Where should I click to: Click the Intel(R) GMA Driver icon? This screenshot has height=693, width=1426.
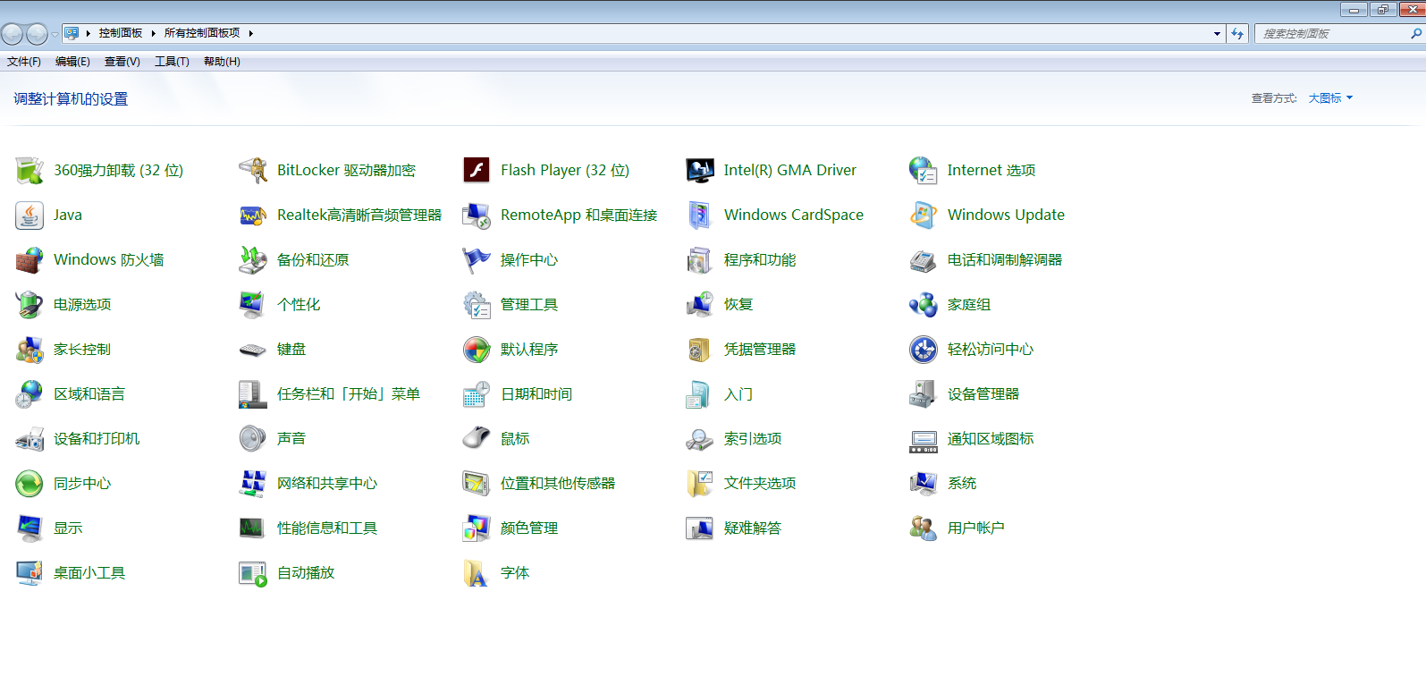(700, 170)
